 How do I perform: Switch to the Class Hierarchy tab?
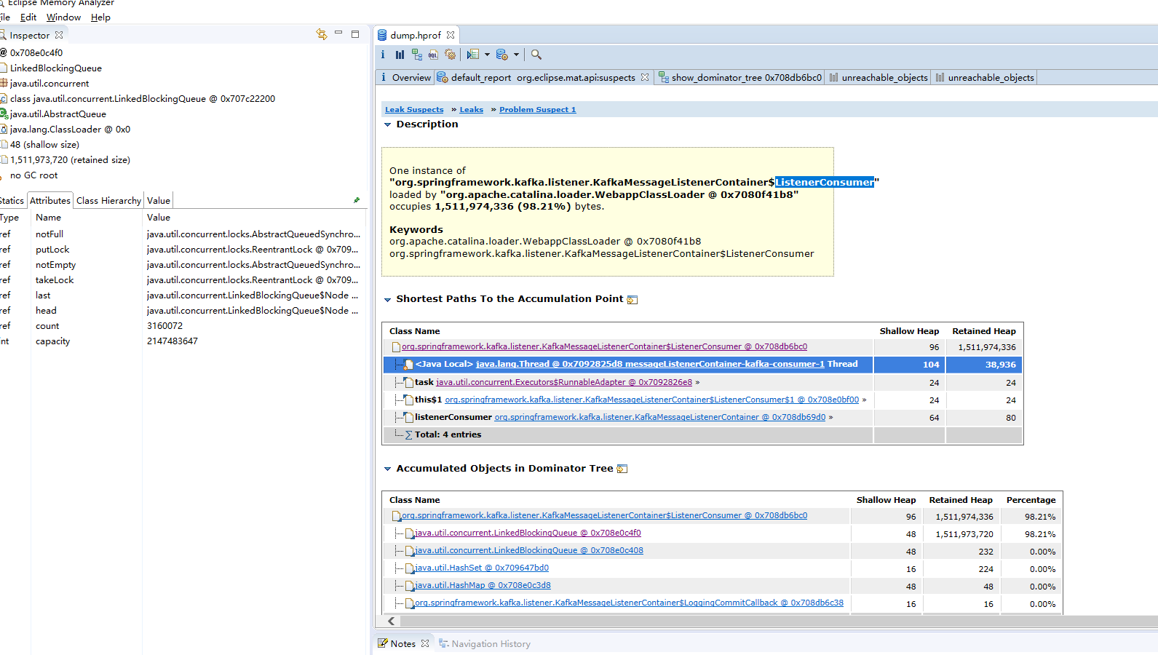[108, 201]
